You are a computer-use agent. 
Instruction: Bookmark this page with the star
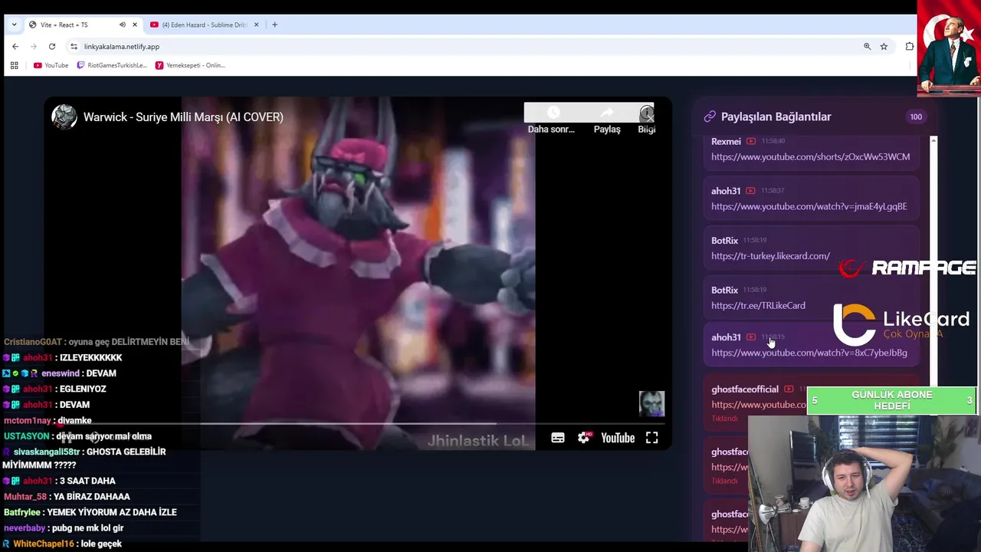coord(884,47)
